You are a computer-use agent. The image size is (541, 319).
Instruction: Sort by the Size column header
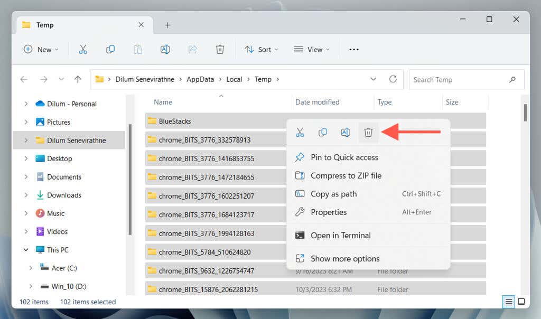tap(452, 102)
